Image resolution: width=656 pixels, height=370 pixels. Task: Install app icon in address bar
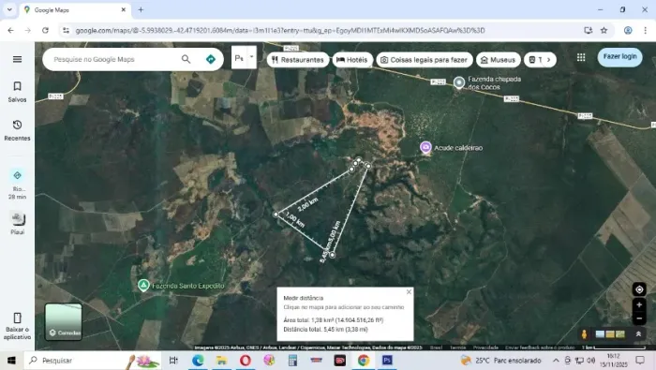coord(588,31)
